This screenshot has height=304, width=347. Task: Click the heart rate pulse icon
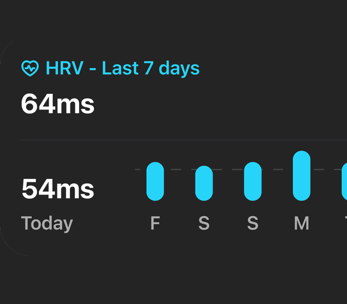[x=30, y=68]
